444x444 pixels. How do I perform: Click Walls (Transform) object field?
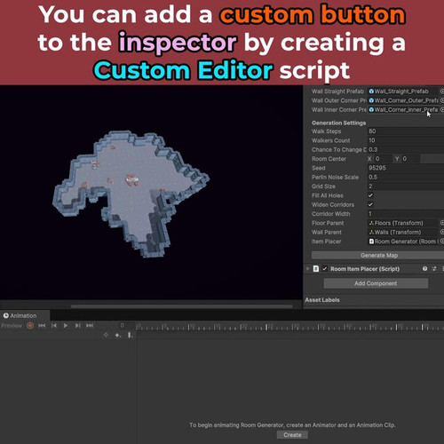(403, 232)
